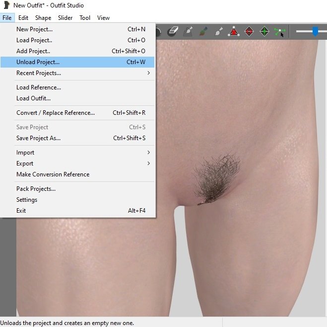Activate the red diamond flip edge tool
Screen dimensions: 327x327
tap(249, 32)
